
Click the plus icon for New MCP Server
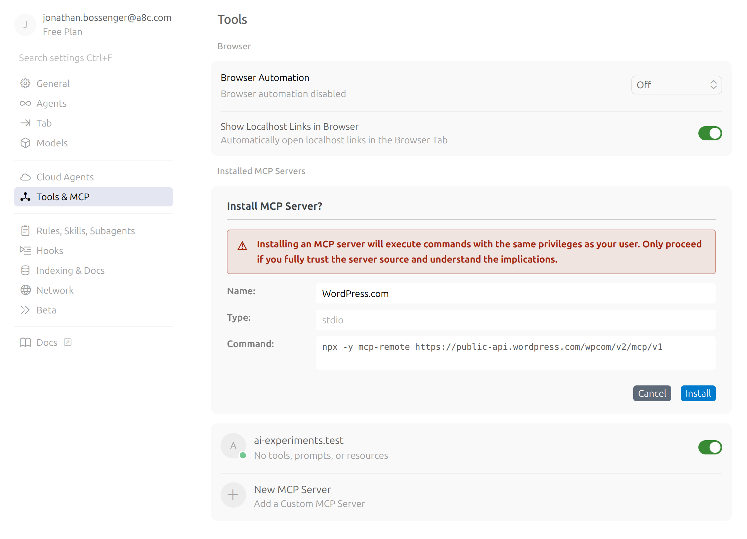point(233,495)
